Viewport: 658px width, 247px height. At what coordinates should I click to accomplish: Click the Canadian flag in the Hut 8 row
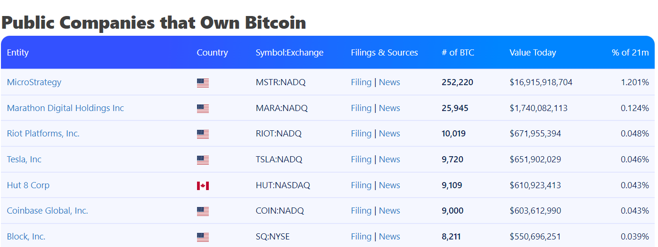pos(203,186)
